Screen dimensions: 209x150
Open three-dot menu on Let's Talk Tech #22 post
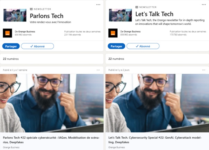[204, 70]
